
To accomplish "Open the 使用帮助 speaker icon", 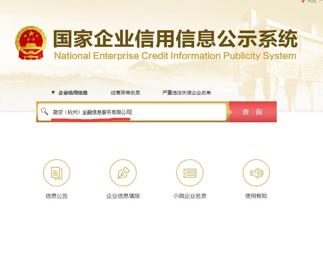I will click(x=256, y=173).
